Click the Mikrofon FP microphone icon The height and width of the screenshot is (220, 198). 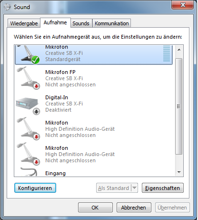point(28,78)
